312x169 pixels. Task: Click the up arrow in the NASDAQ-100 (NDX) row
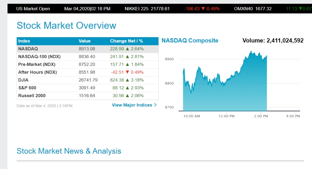[x=127, y=57]
